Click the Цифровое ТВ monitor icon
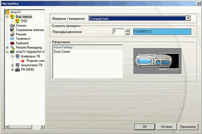Screen dimensions: 202x134 click(x=18, y=57)
